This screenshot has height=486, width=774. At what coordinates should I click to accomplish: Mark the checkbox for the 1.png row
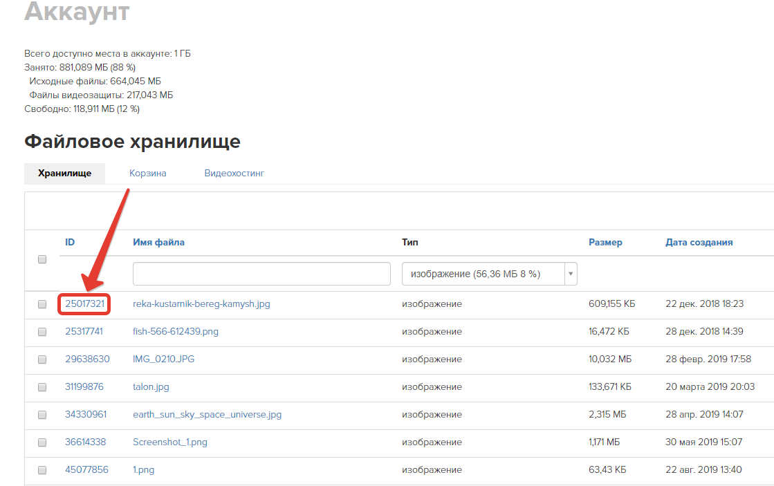pyautogui.click(x=42, y=470)
